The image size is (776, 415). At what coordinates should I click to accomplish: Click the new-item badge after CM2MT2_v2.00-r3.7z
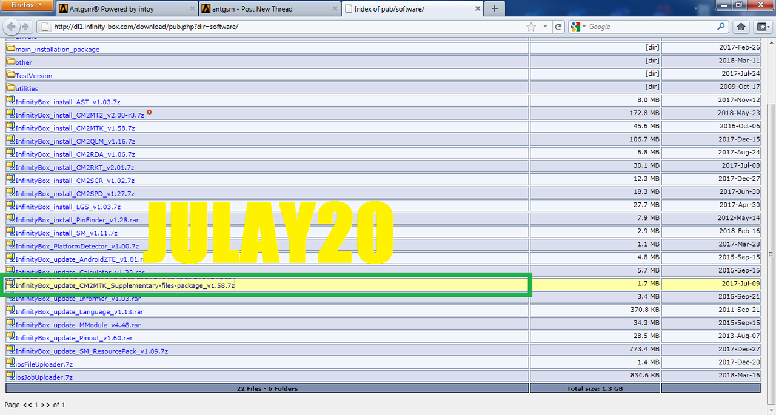point(149,113)
